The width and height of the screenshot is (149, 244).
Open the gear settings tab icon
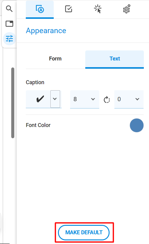pos(127,9)
